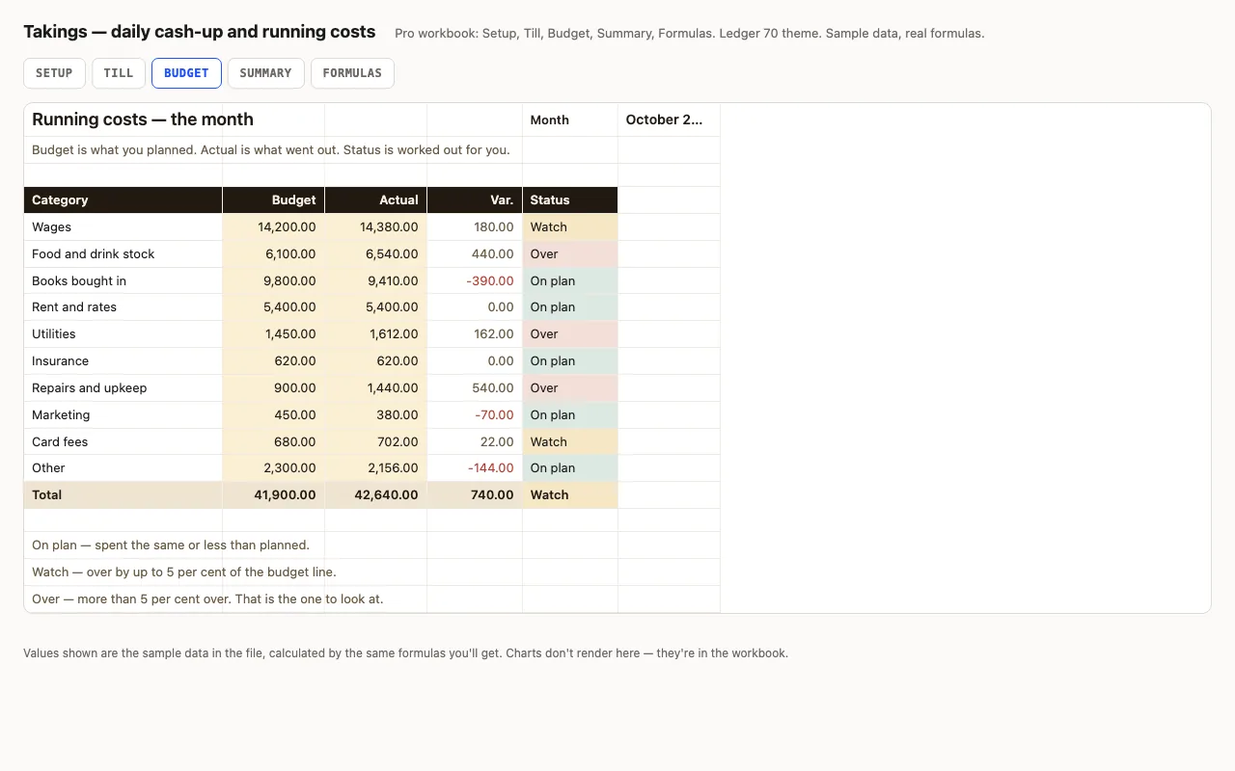Screen dimensions: 1235x771
Task: Click the 'Watch — over by up to 5' note
Action: pyautogui.click(x=184, y=572)
